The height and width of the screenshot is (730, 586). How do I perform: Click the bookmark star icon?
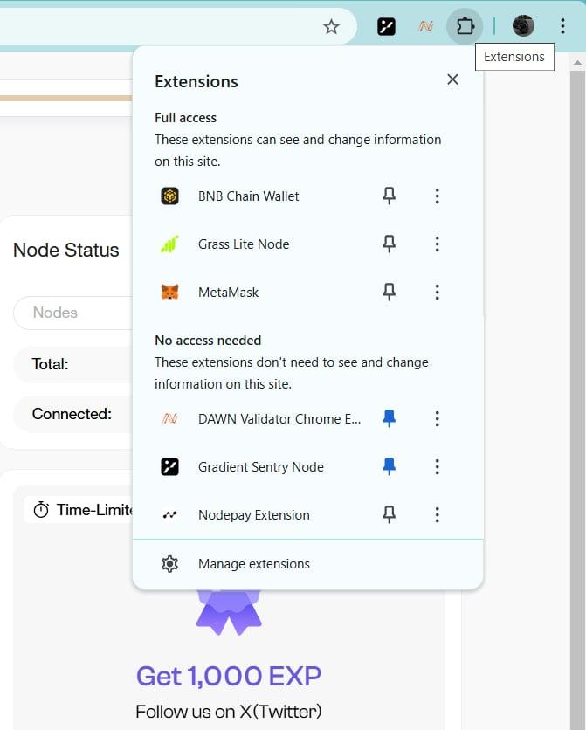[x=331, y=27]
